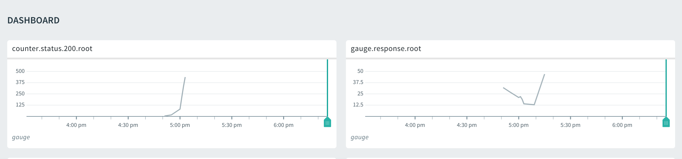Image resolution: width=682 pixels, height=159 pixels.
Task: Click 6:00 pm tick label in counter.status.200.root chart
Action: click(283, 125)
